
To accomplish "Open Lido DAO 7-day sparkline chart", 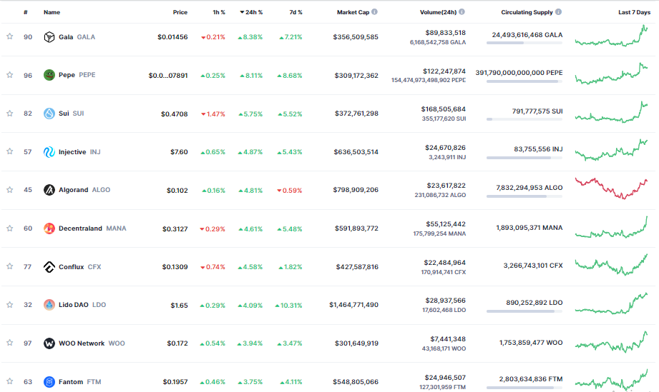I will (x=612, y=303).
